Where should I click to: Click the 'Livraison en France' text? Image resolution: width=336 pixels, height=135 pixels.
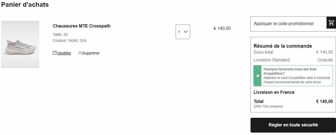tap(274, 92)
